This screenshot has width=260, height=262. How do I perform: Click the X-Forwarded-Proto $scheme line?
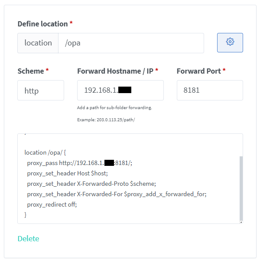91,184
